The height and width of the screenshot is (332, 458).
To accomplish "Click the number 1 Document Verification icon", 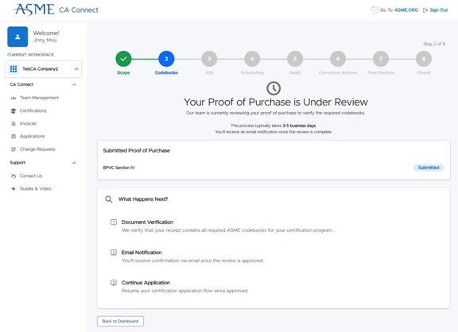I will pyautogui.click(x=114, y=222).
